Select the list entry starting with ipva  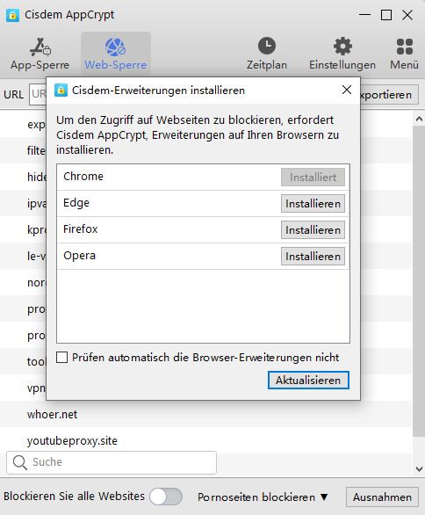pos(36,204)
